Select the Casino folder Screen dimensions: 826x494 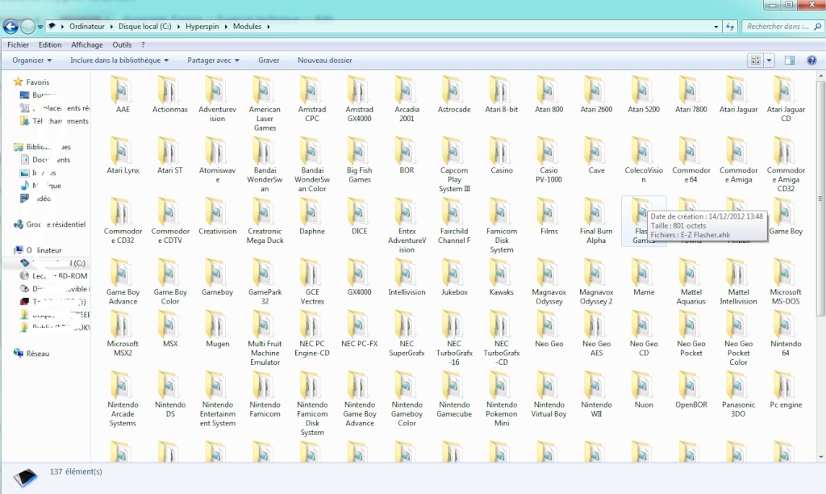click(x=501, y=156)
